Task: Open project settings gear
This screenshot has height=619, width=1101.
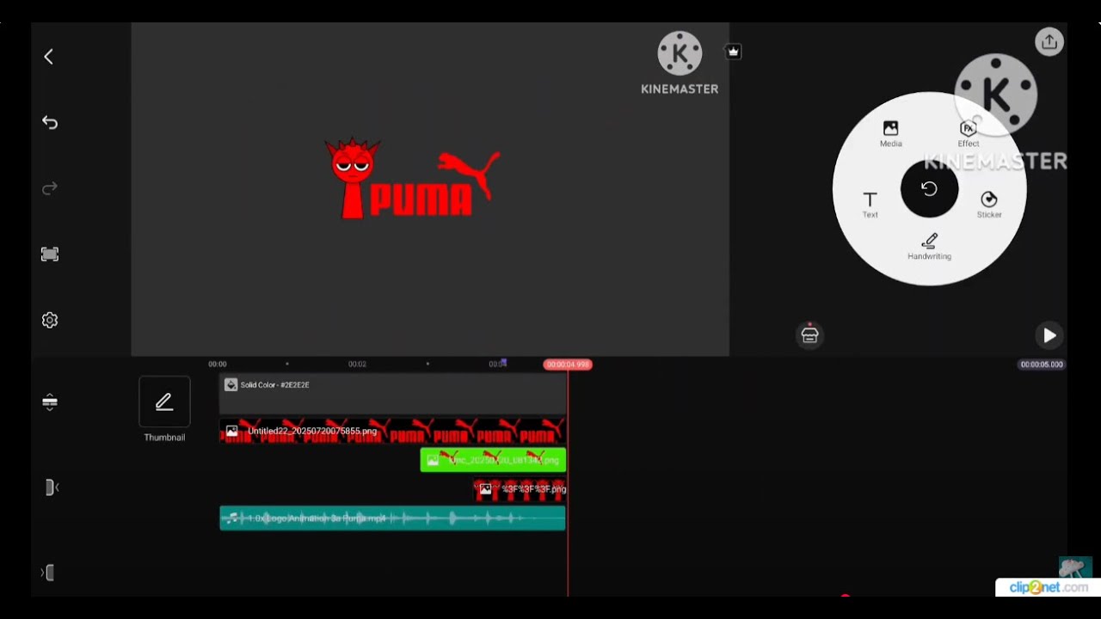Action: click(50, 320)
